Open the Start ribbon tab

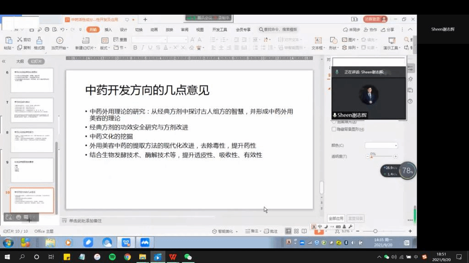93,30
